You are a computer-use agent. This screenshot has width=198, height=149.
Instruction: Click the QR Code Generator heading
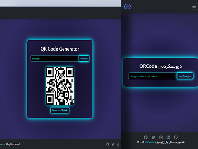click(x=60, y=49)
